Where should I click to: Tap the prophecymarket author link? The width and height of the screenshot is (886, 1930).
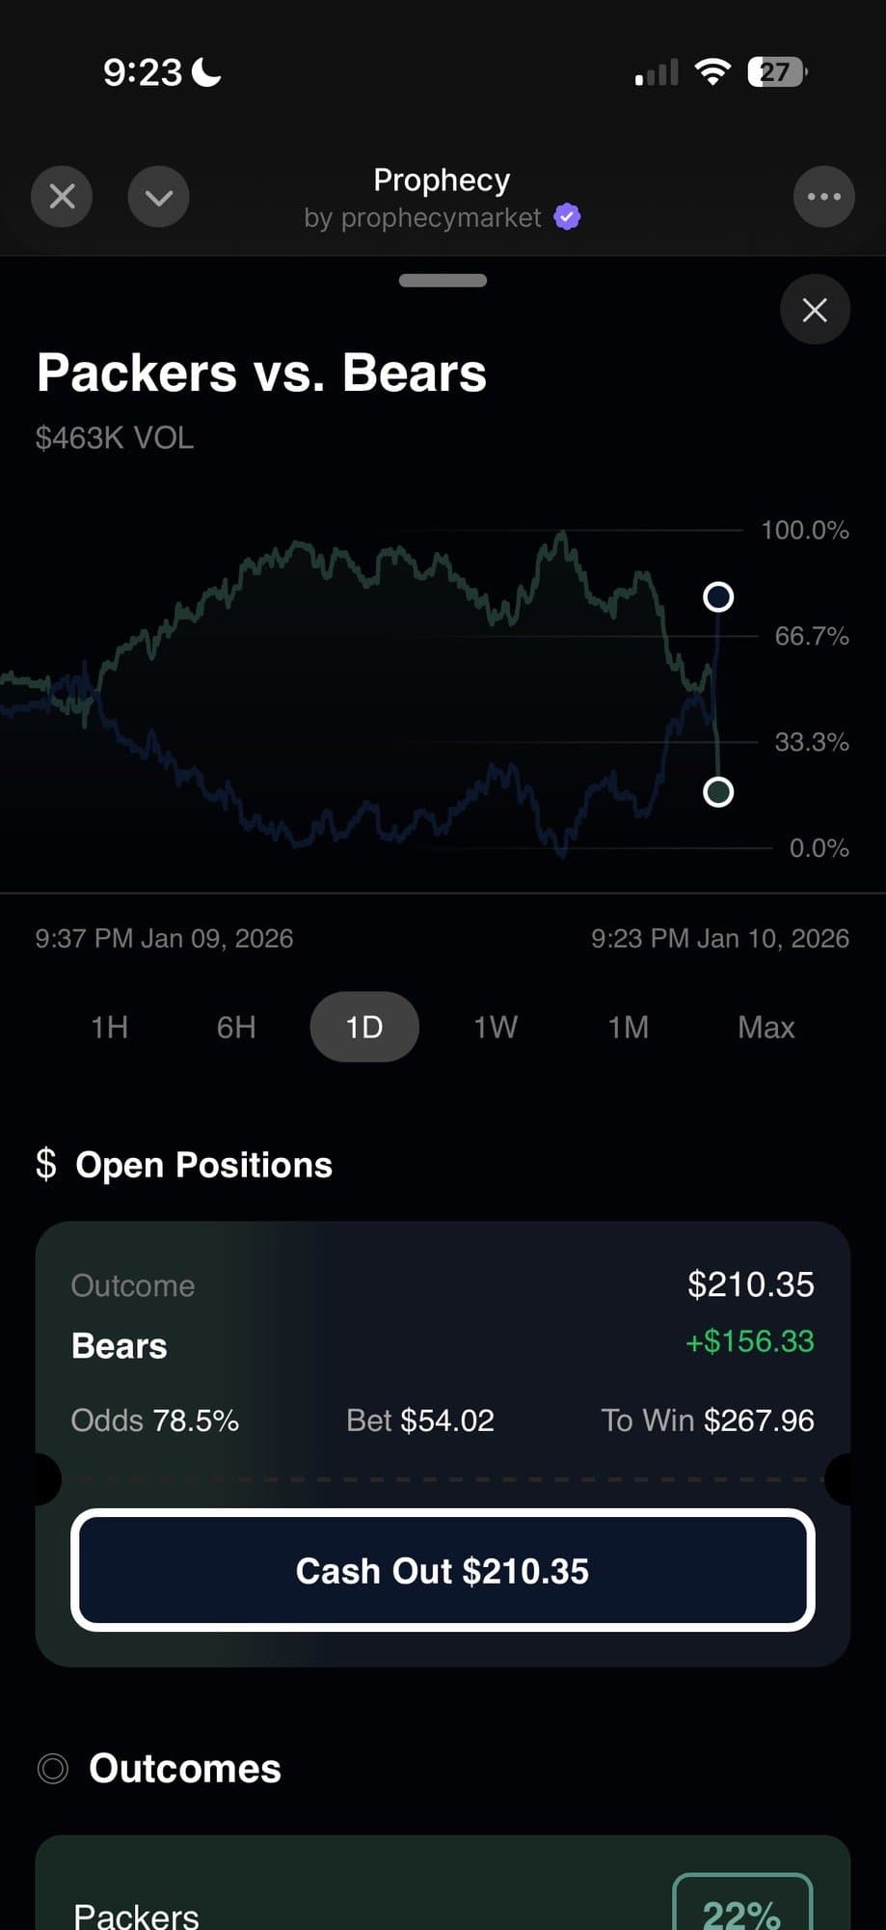422,218
